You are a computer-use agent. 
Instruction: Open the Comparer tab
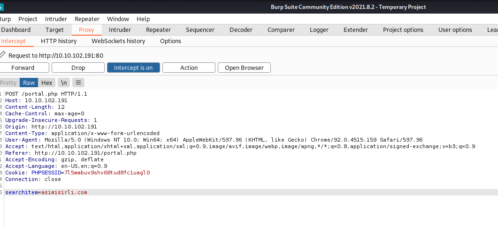point(281,30)
